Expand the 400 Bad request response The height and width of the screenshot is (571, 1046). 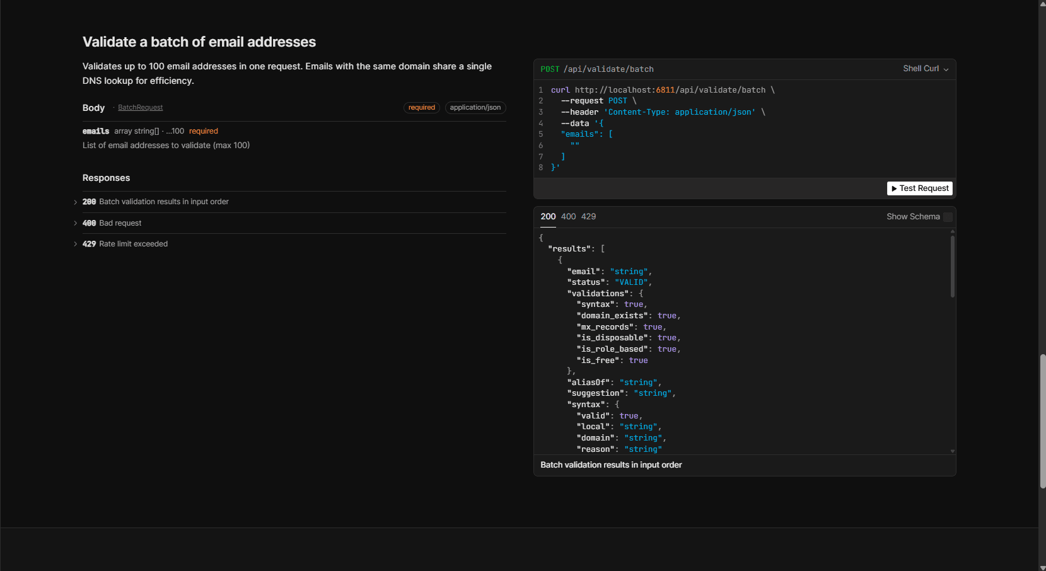tap(108, 223)
